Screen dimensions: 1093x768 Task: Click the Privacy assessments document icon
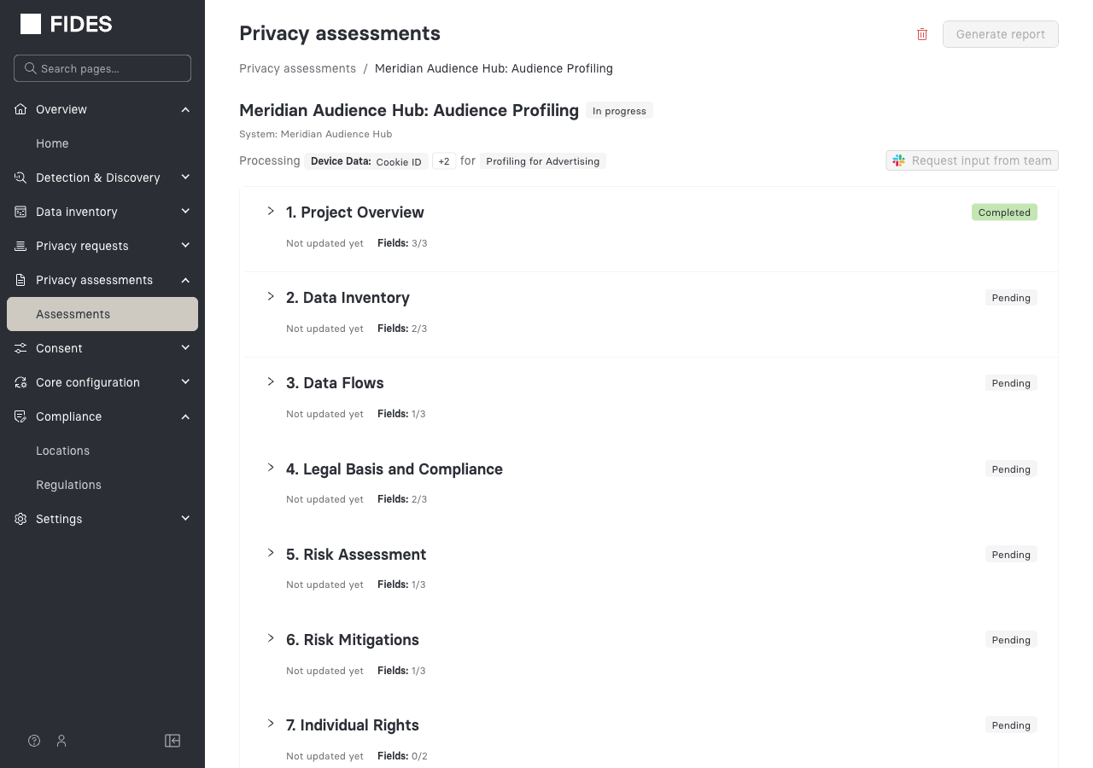pyautogui.click(x=19, y=280)
